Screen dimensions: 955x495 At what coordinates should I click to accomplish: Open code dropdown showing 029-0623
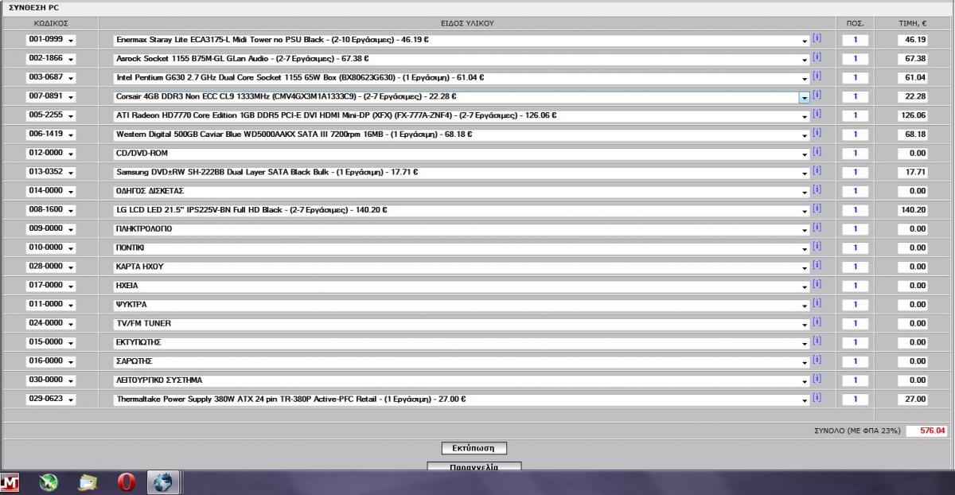point(50,400)
